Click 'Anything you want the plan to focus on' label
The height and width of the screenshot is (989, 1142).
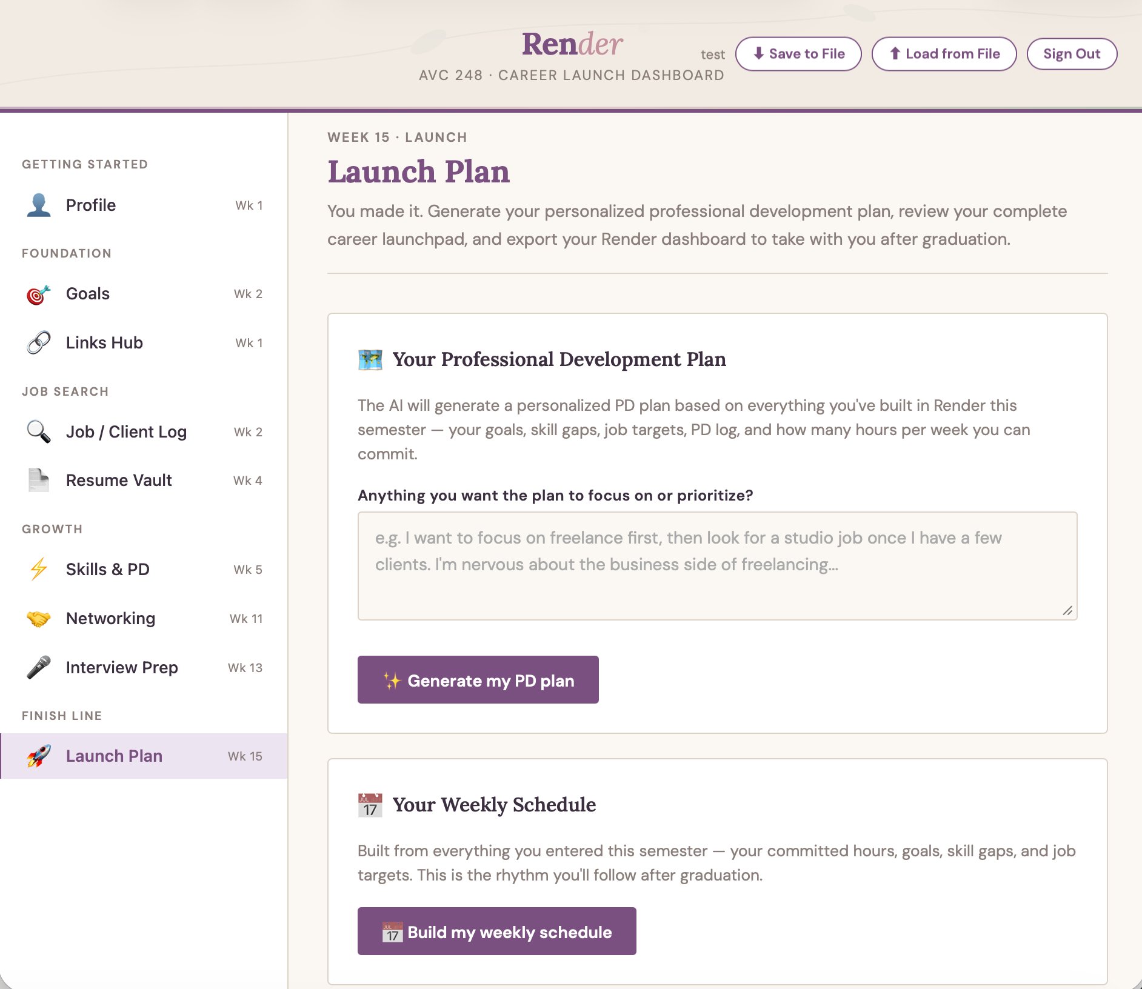click(555, 495)
